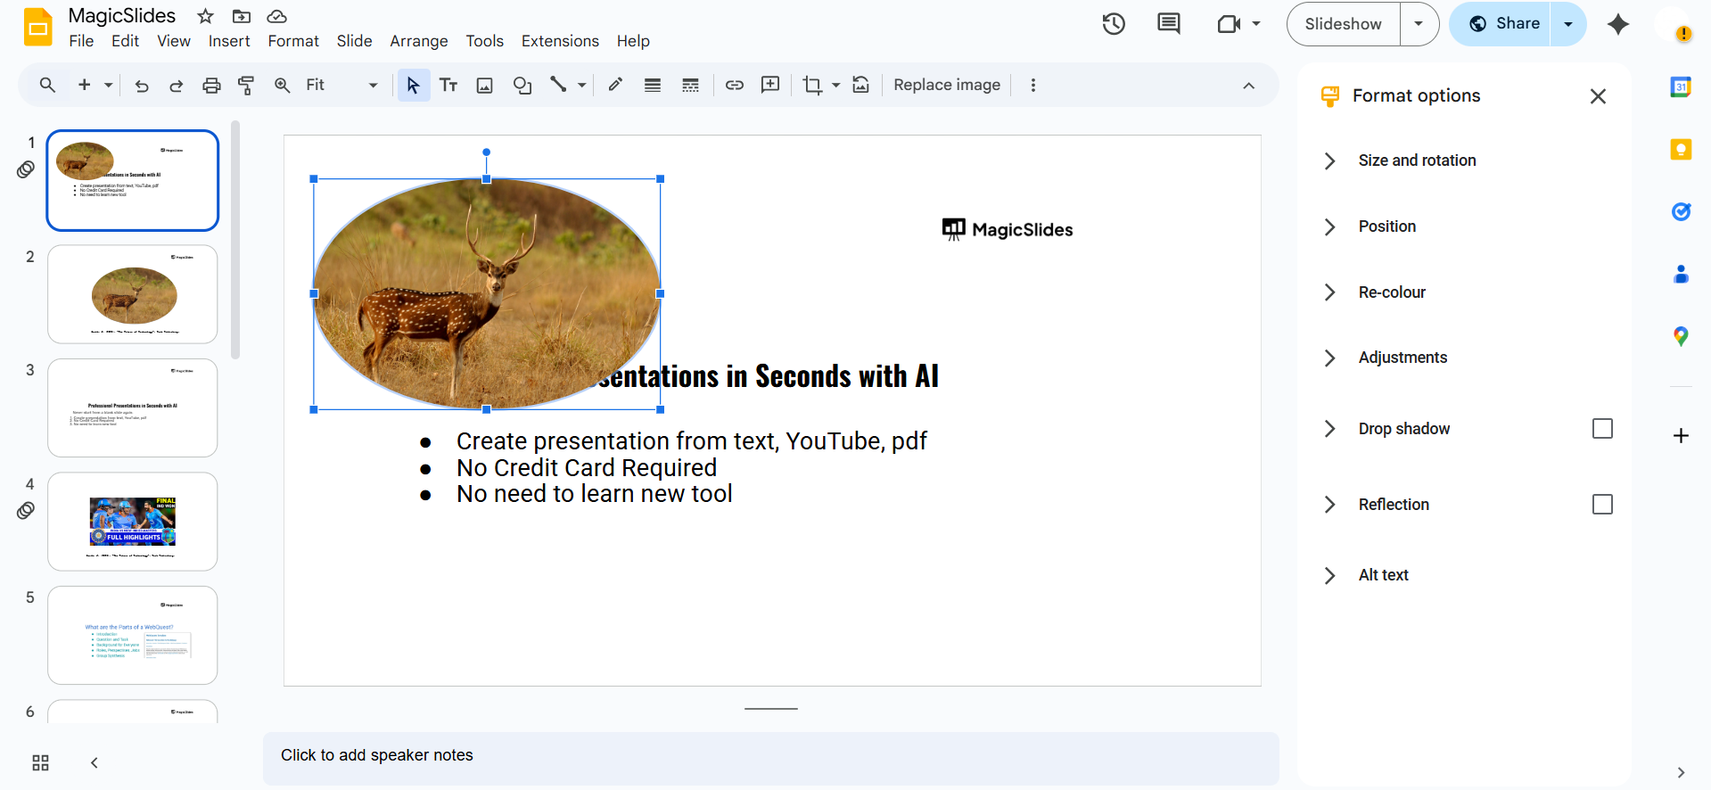Click the Replace image button

pos(946,86)
